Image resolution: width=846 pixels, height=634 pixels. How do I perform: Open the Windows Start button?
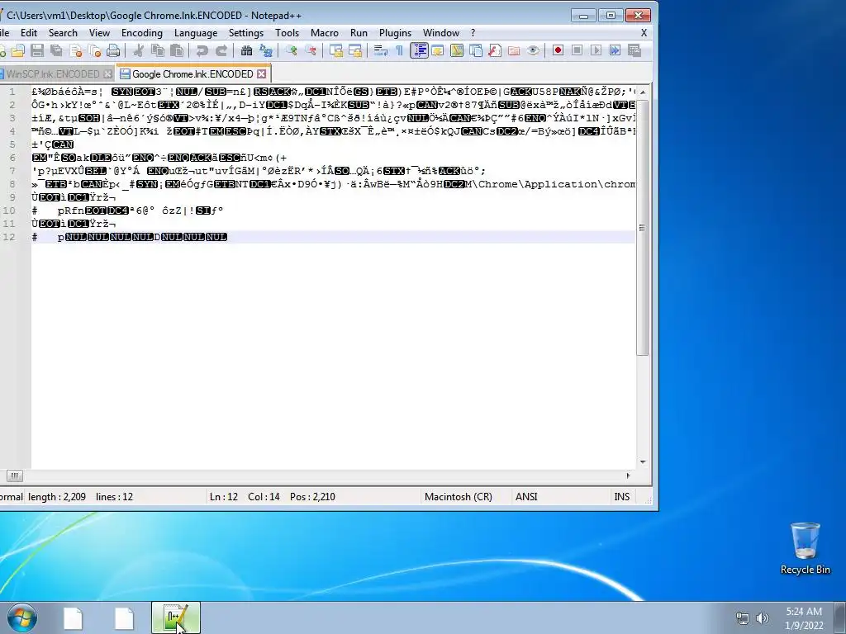[21, 617]
